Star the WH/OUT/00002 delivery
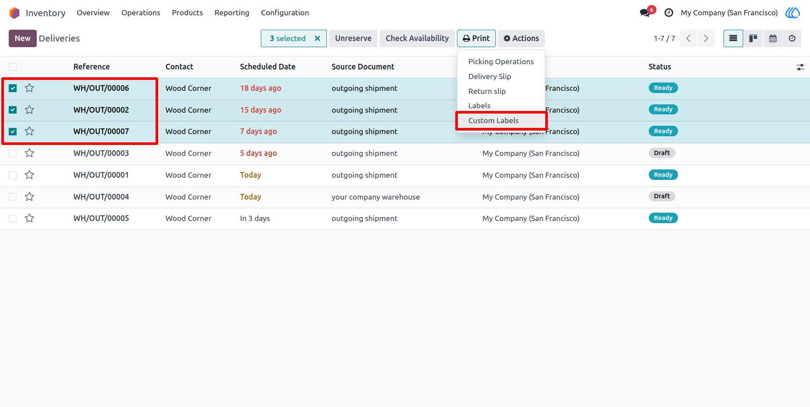Screen dimensions: 810x407 (x=29, y=110)
